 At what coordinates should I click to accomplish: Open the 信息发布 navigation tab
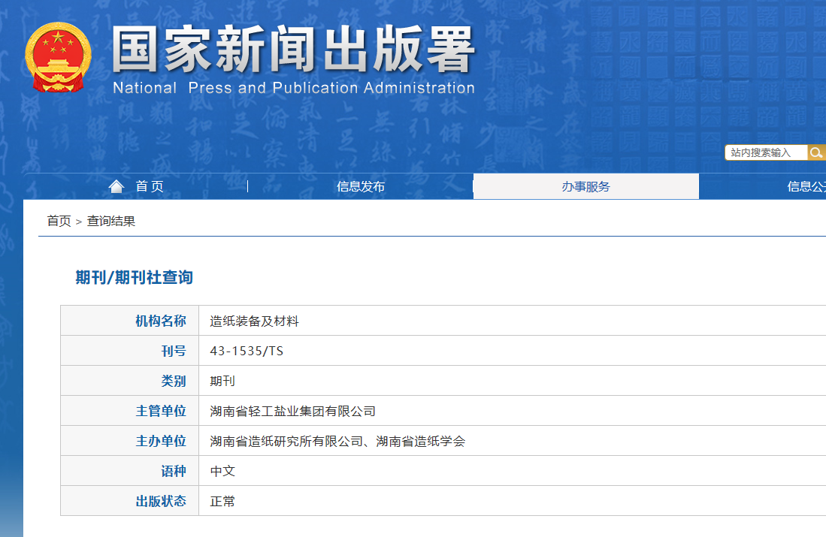click(361, 186)
